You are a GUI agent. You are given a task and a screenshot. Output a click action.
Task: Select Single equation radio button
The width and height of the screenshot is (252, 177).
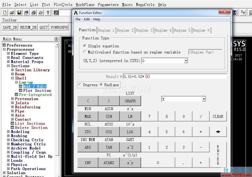tap(85, 46)
